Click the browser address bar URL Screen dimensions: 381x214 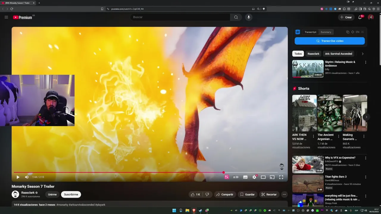(127, 9)
